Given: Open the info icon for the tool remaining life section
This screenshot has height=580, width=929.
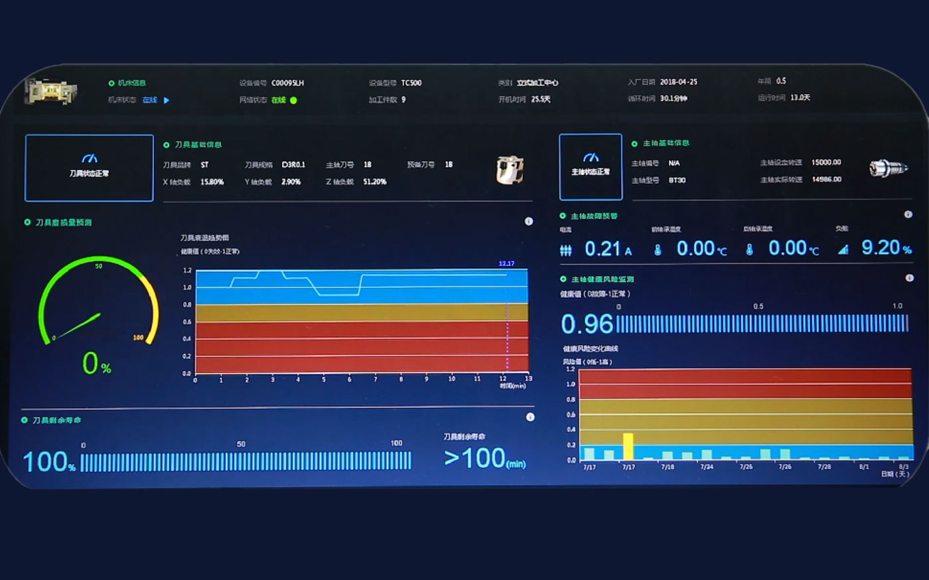Looking at the screenshot, I should (530, 417).
